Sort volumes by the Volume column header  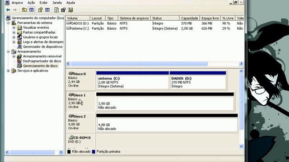[78, 18]
